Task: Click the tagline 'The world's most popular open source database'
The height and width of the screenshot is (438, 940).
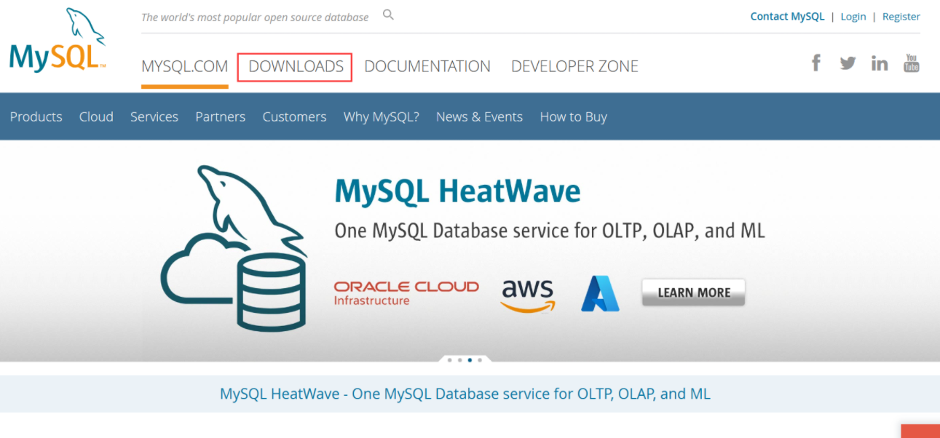Action: pos(255,17)
